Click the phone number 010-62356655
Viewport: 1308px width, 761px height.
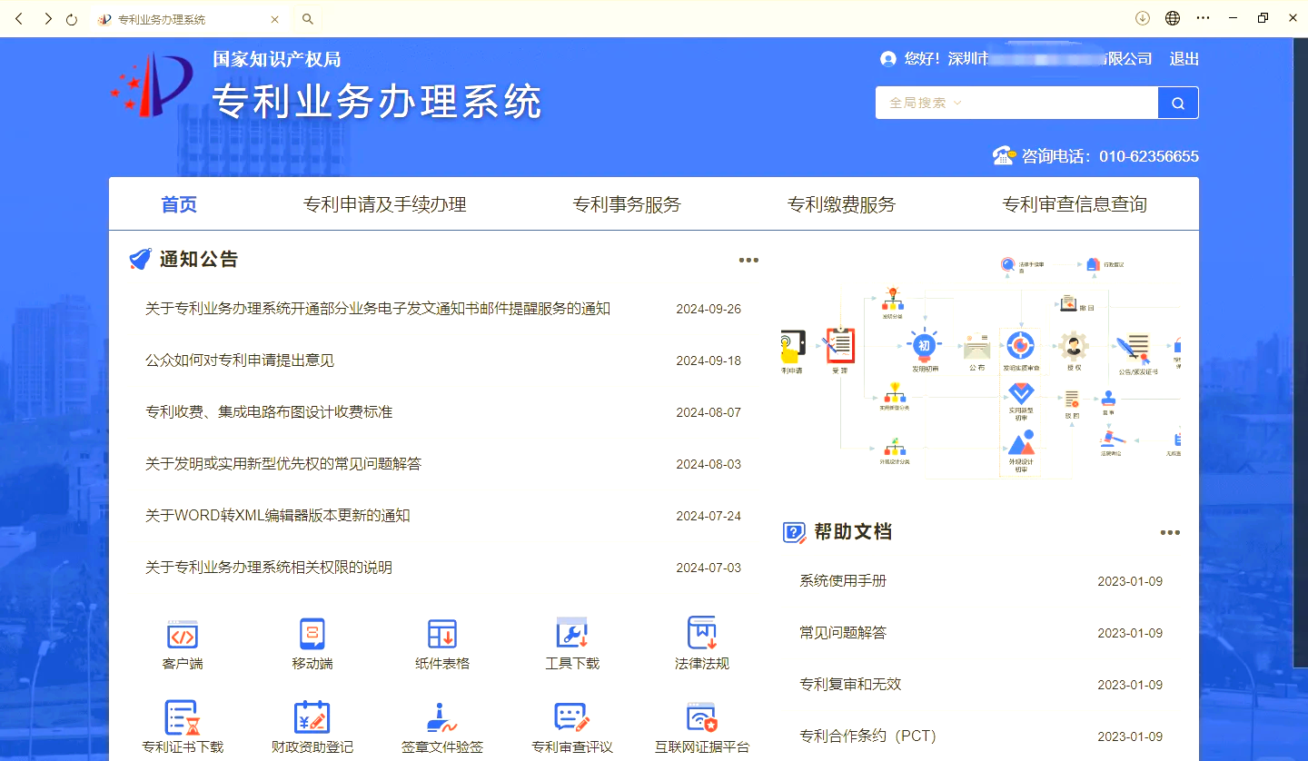pos(1149,156)
